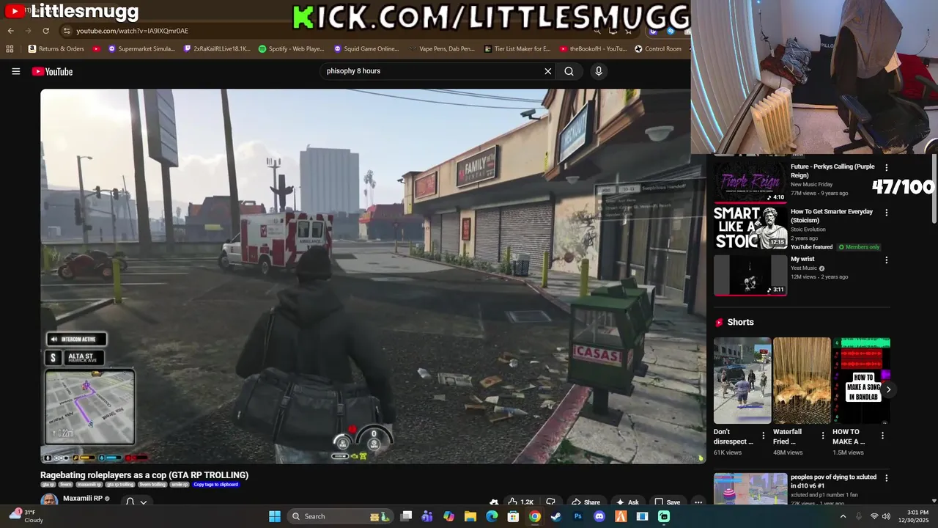Go back with the browser back arrow
The height and width of the screenshot is (528, 938).
10,31
